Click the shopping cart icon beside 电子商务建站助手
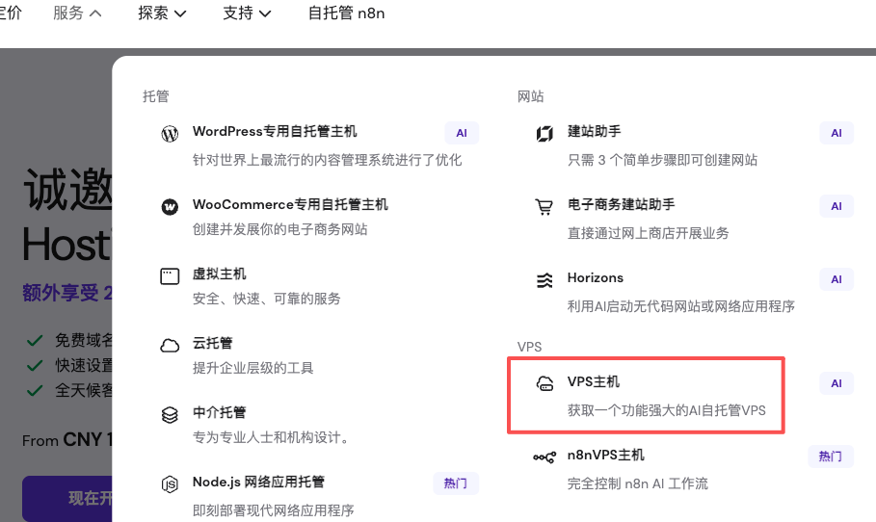This screenshot has height=522, width=876. 544,207
